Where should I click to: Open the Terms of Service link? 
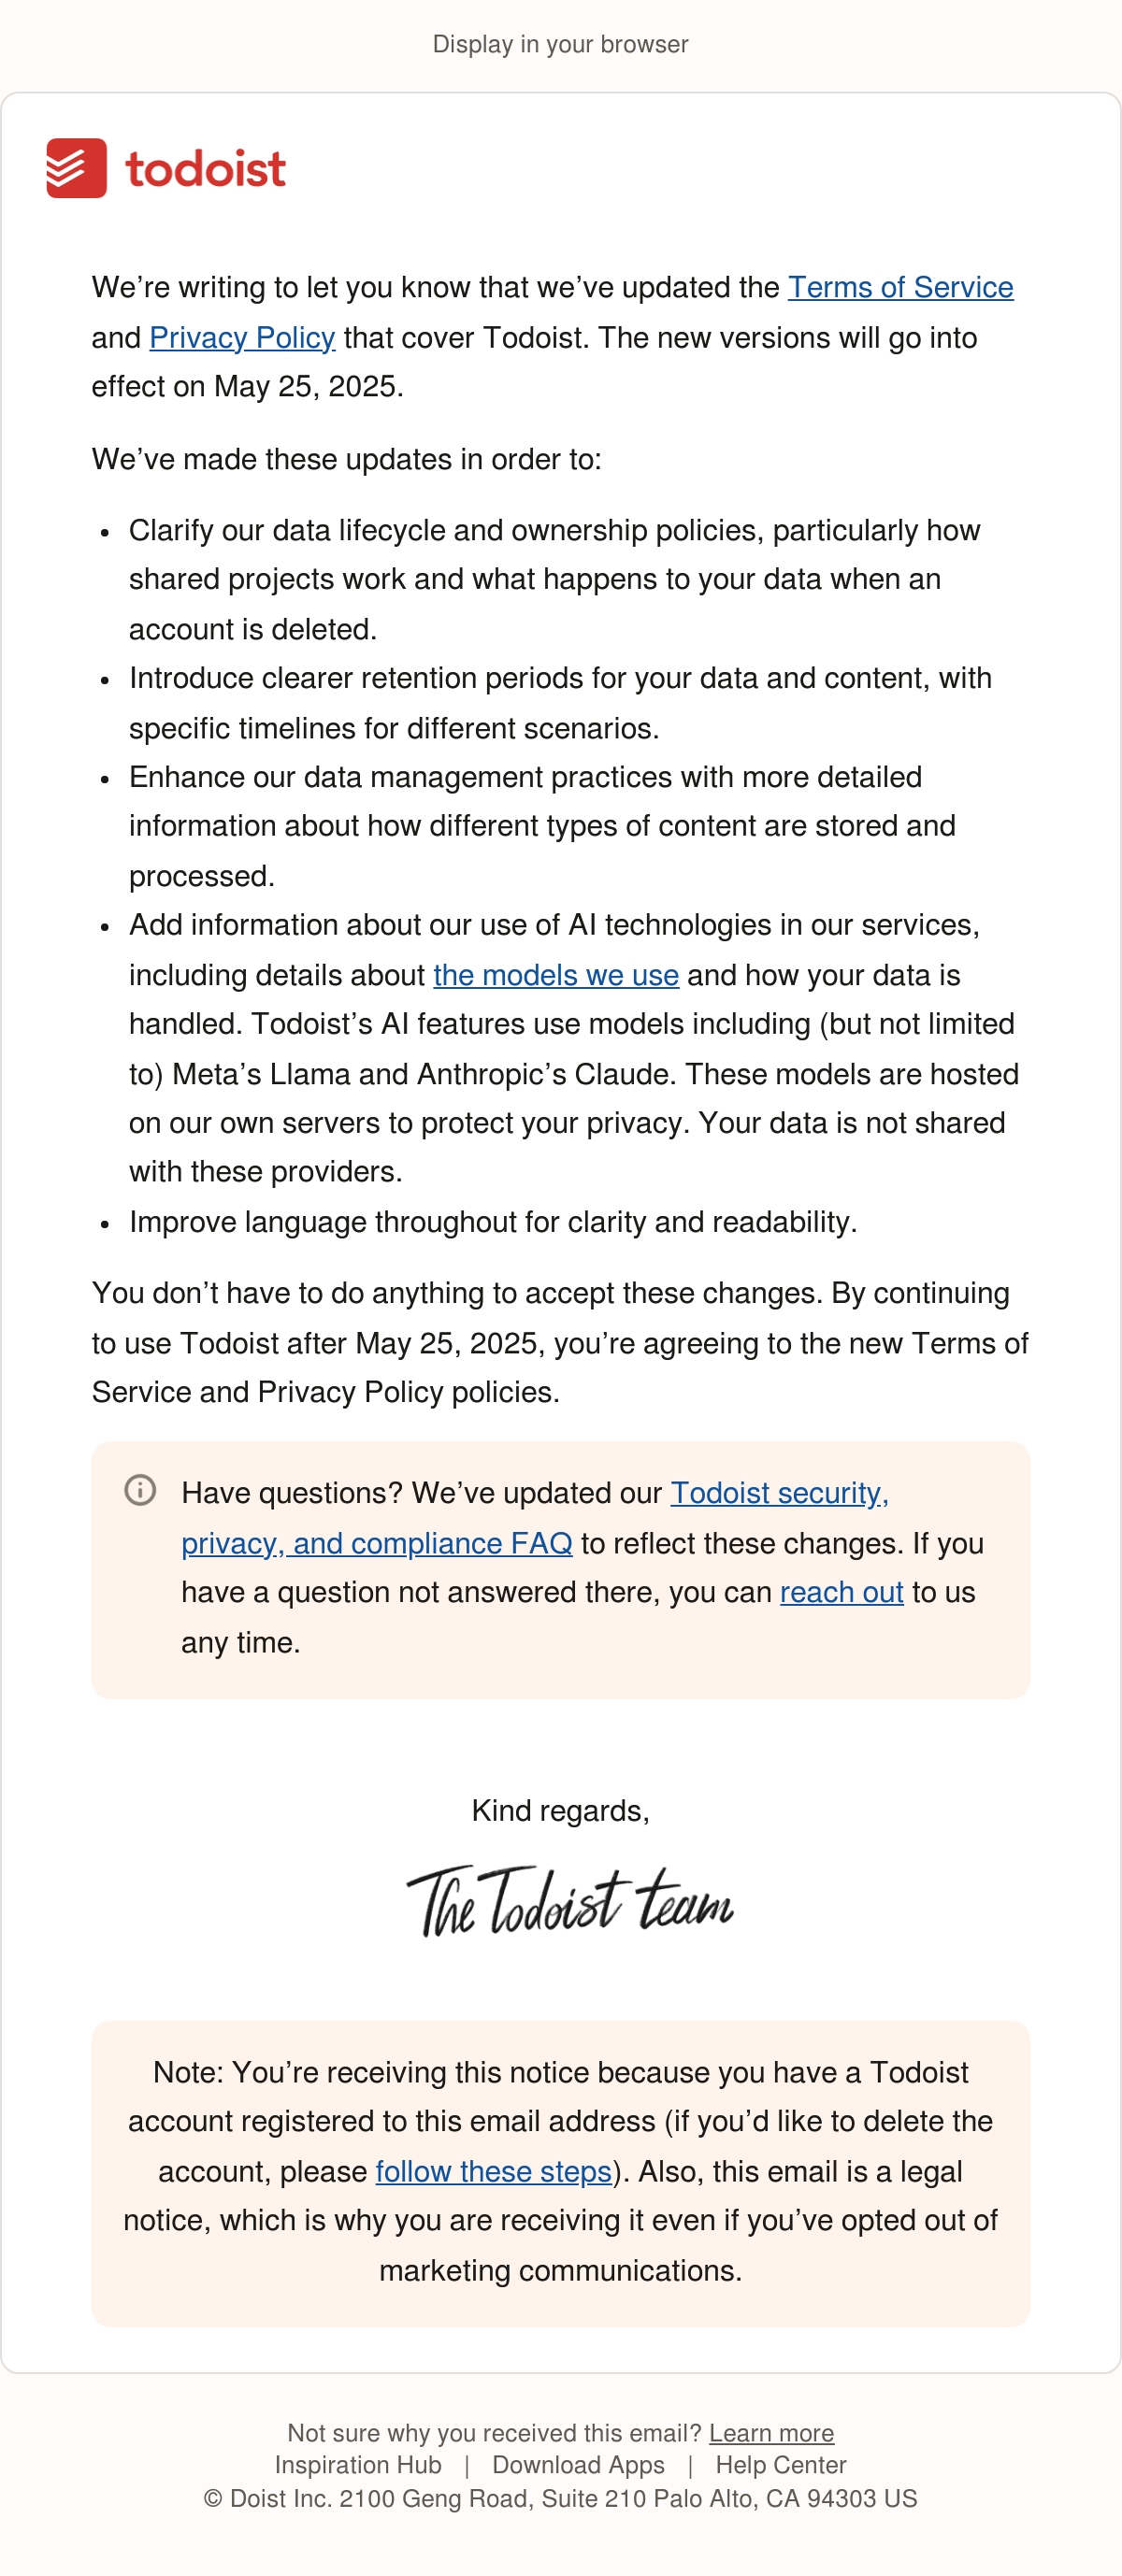(x=900, y=287)
